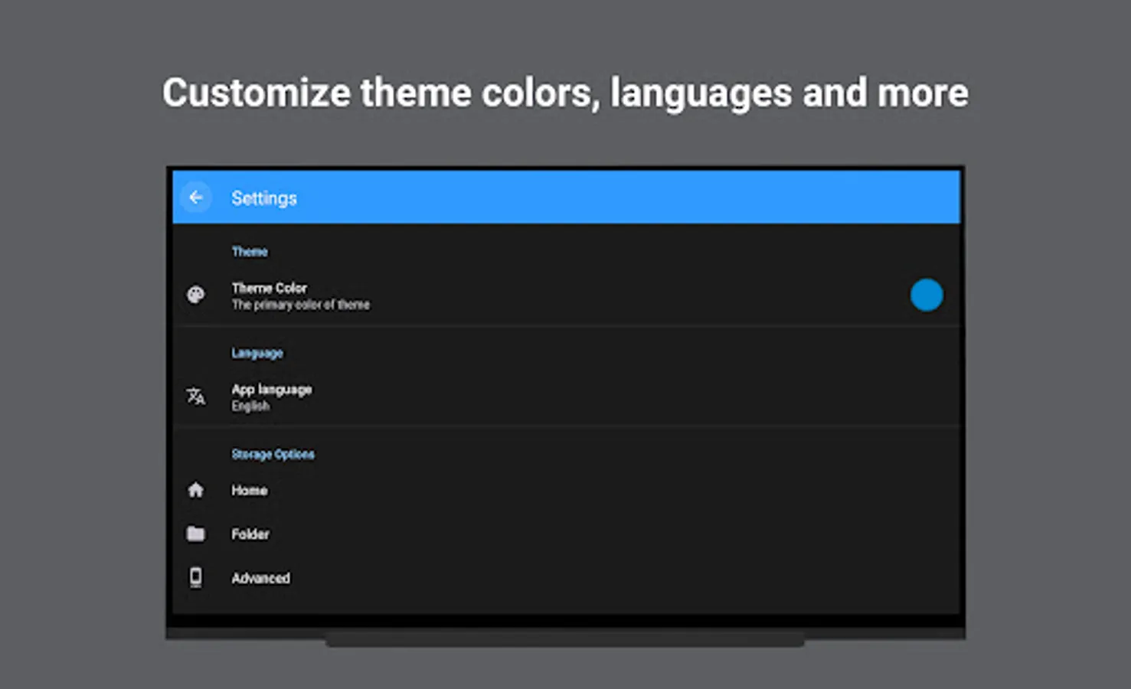Click the Language section header
The width and height of the screenshot is (1131, 689).
tap(257, 353)
